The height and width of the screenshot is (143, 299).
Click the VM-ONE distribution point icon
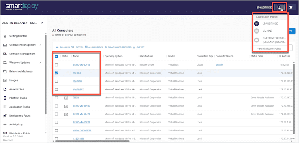257,31
